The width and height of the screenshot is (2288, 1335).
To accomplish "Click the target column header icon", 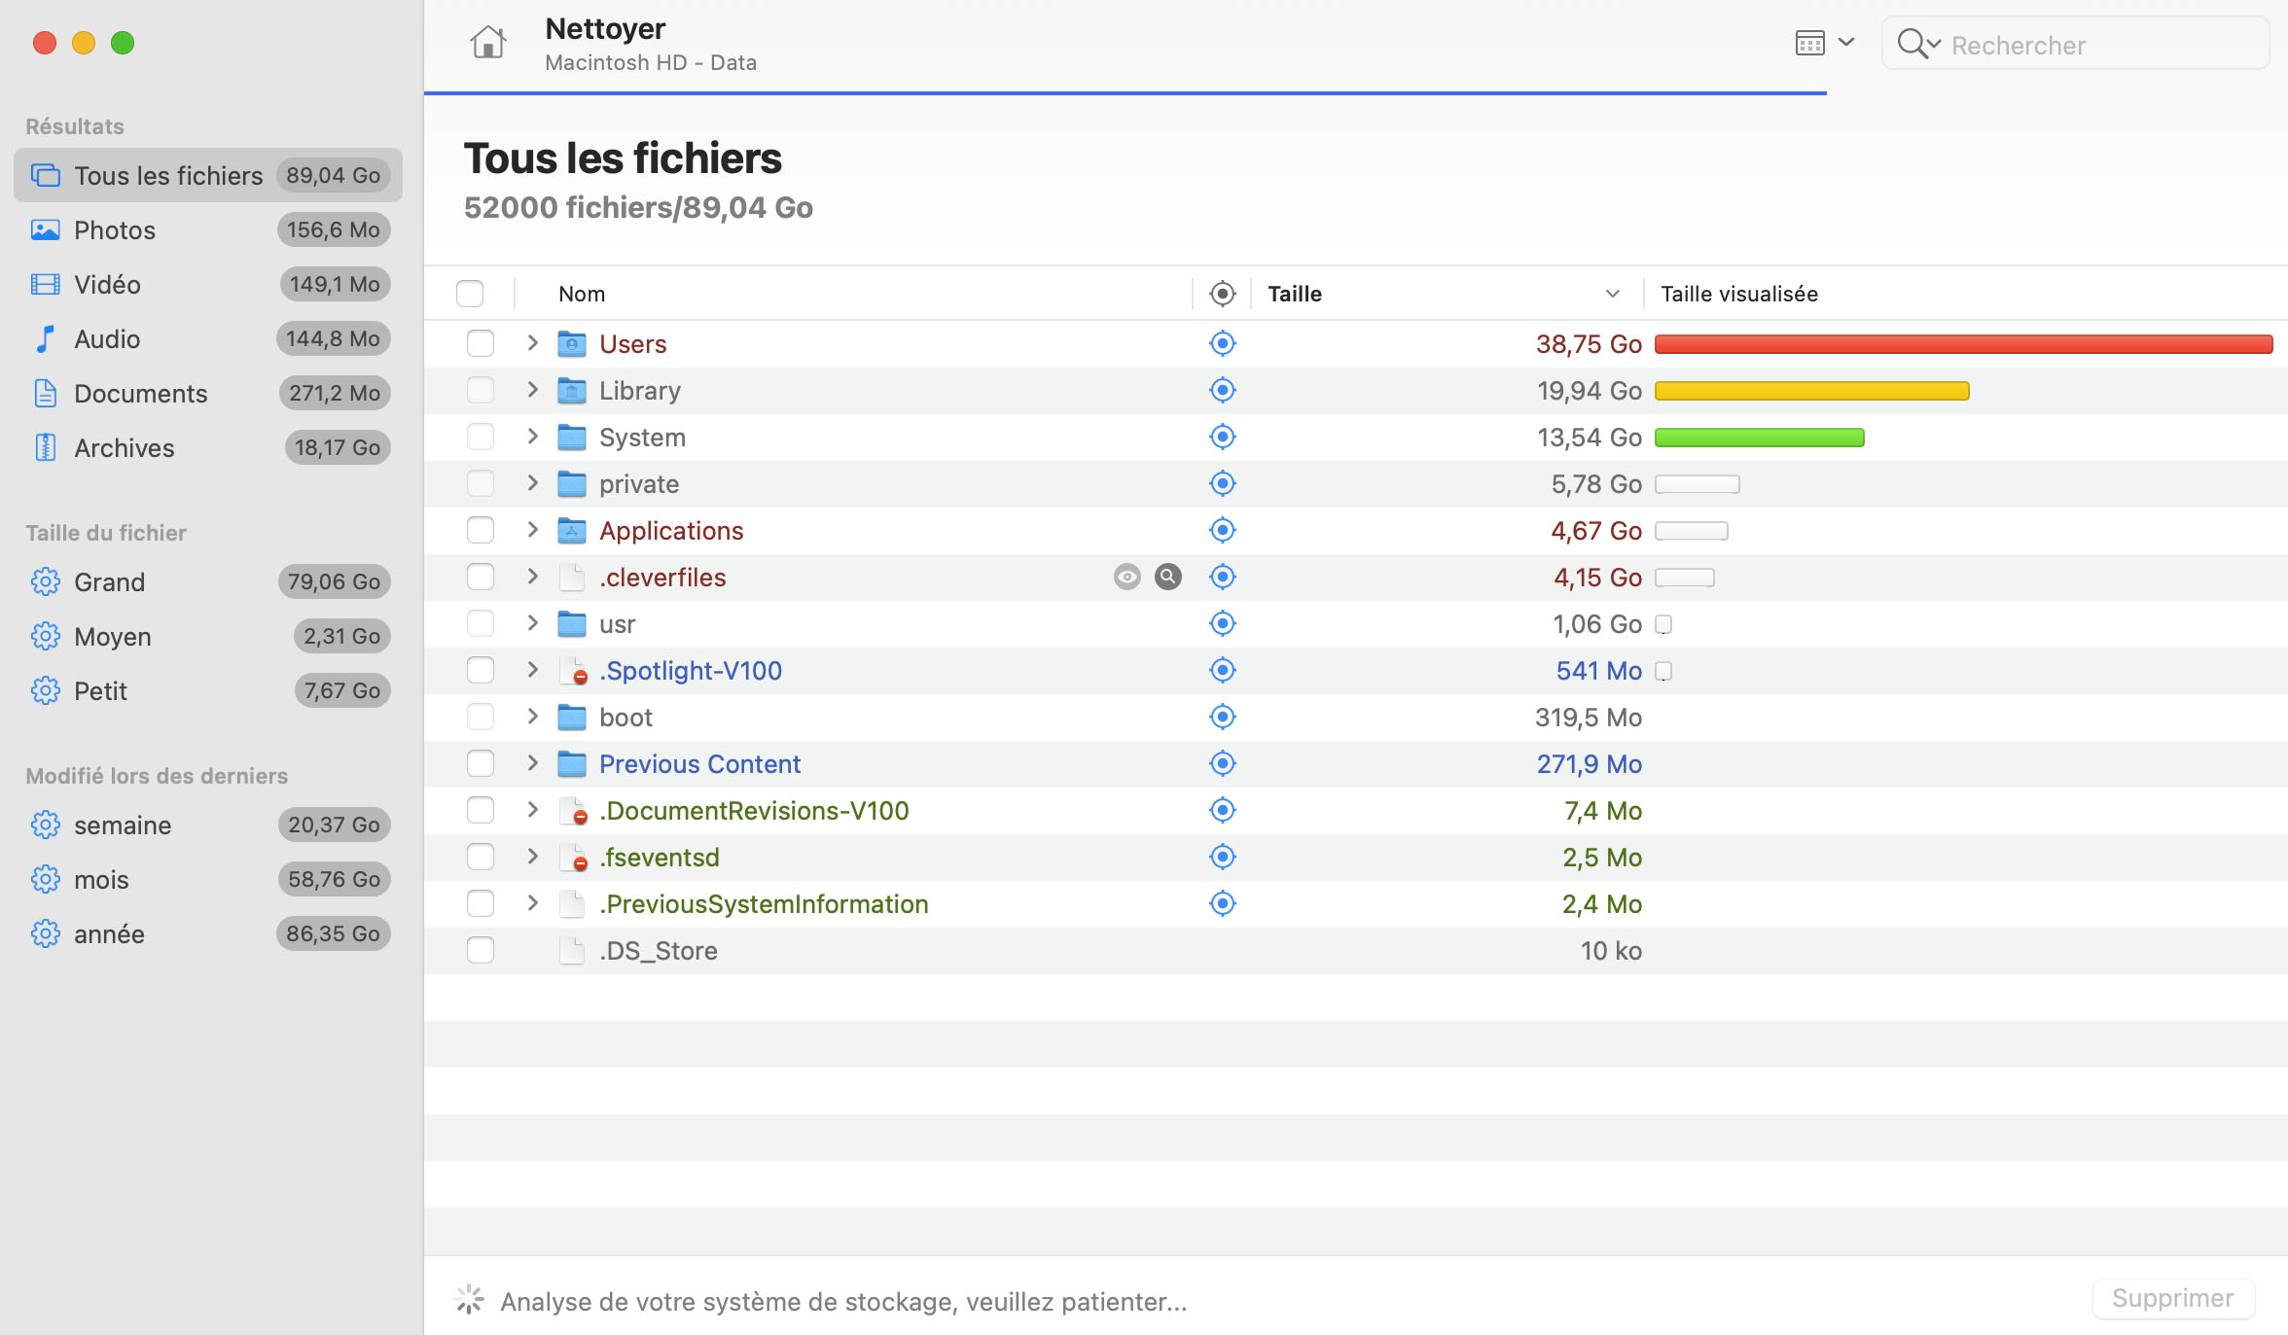I will (1222, 294).
